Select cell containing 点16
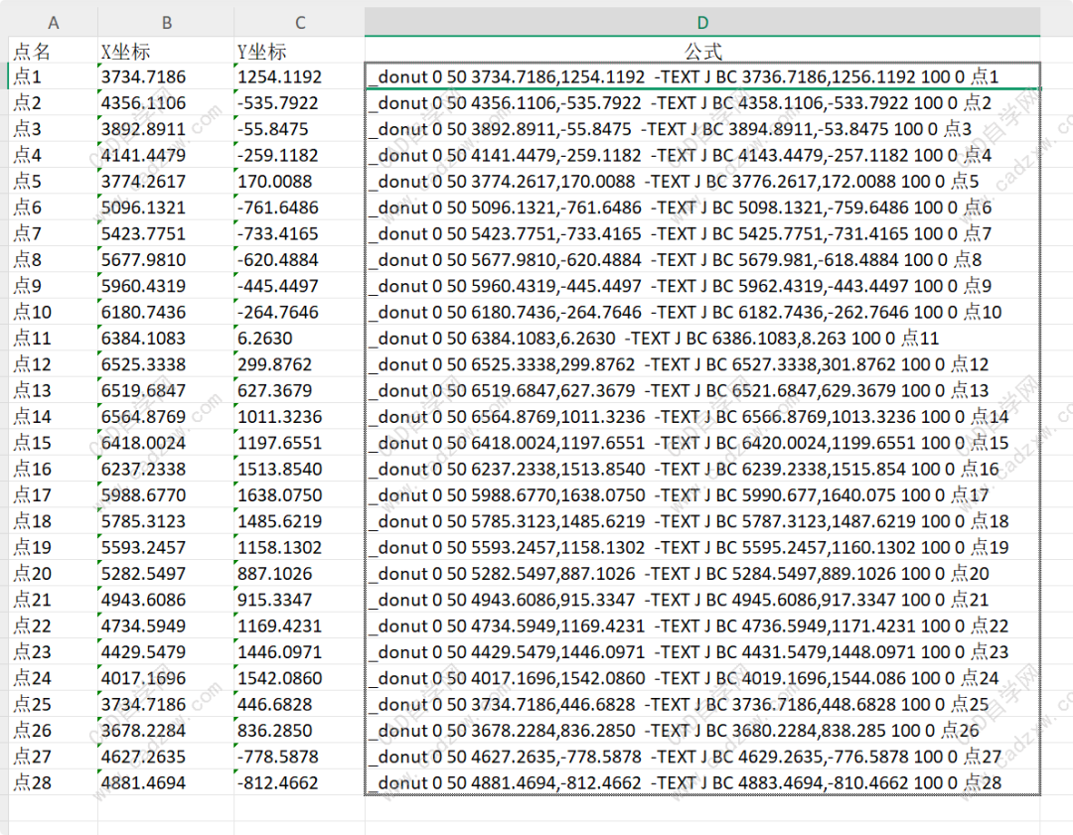 pos(54,469)
